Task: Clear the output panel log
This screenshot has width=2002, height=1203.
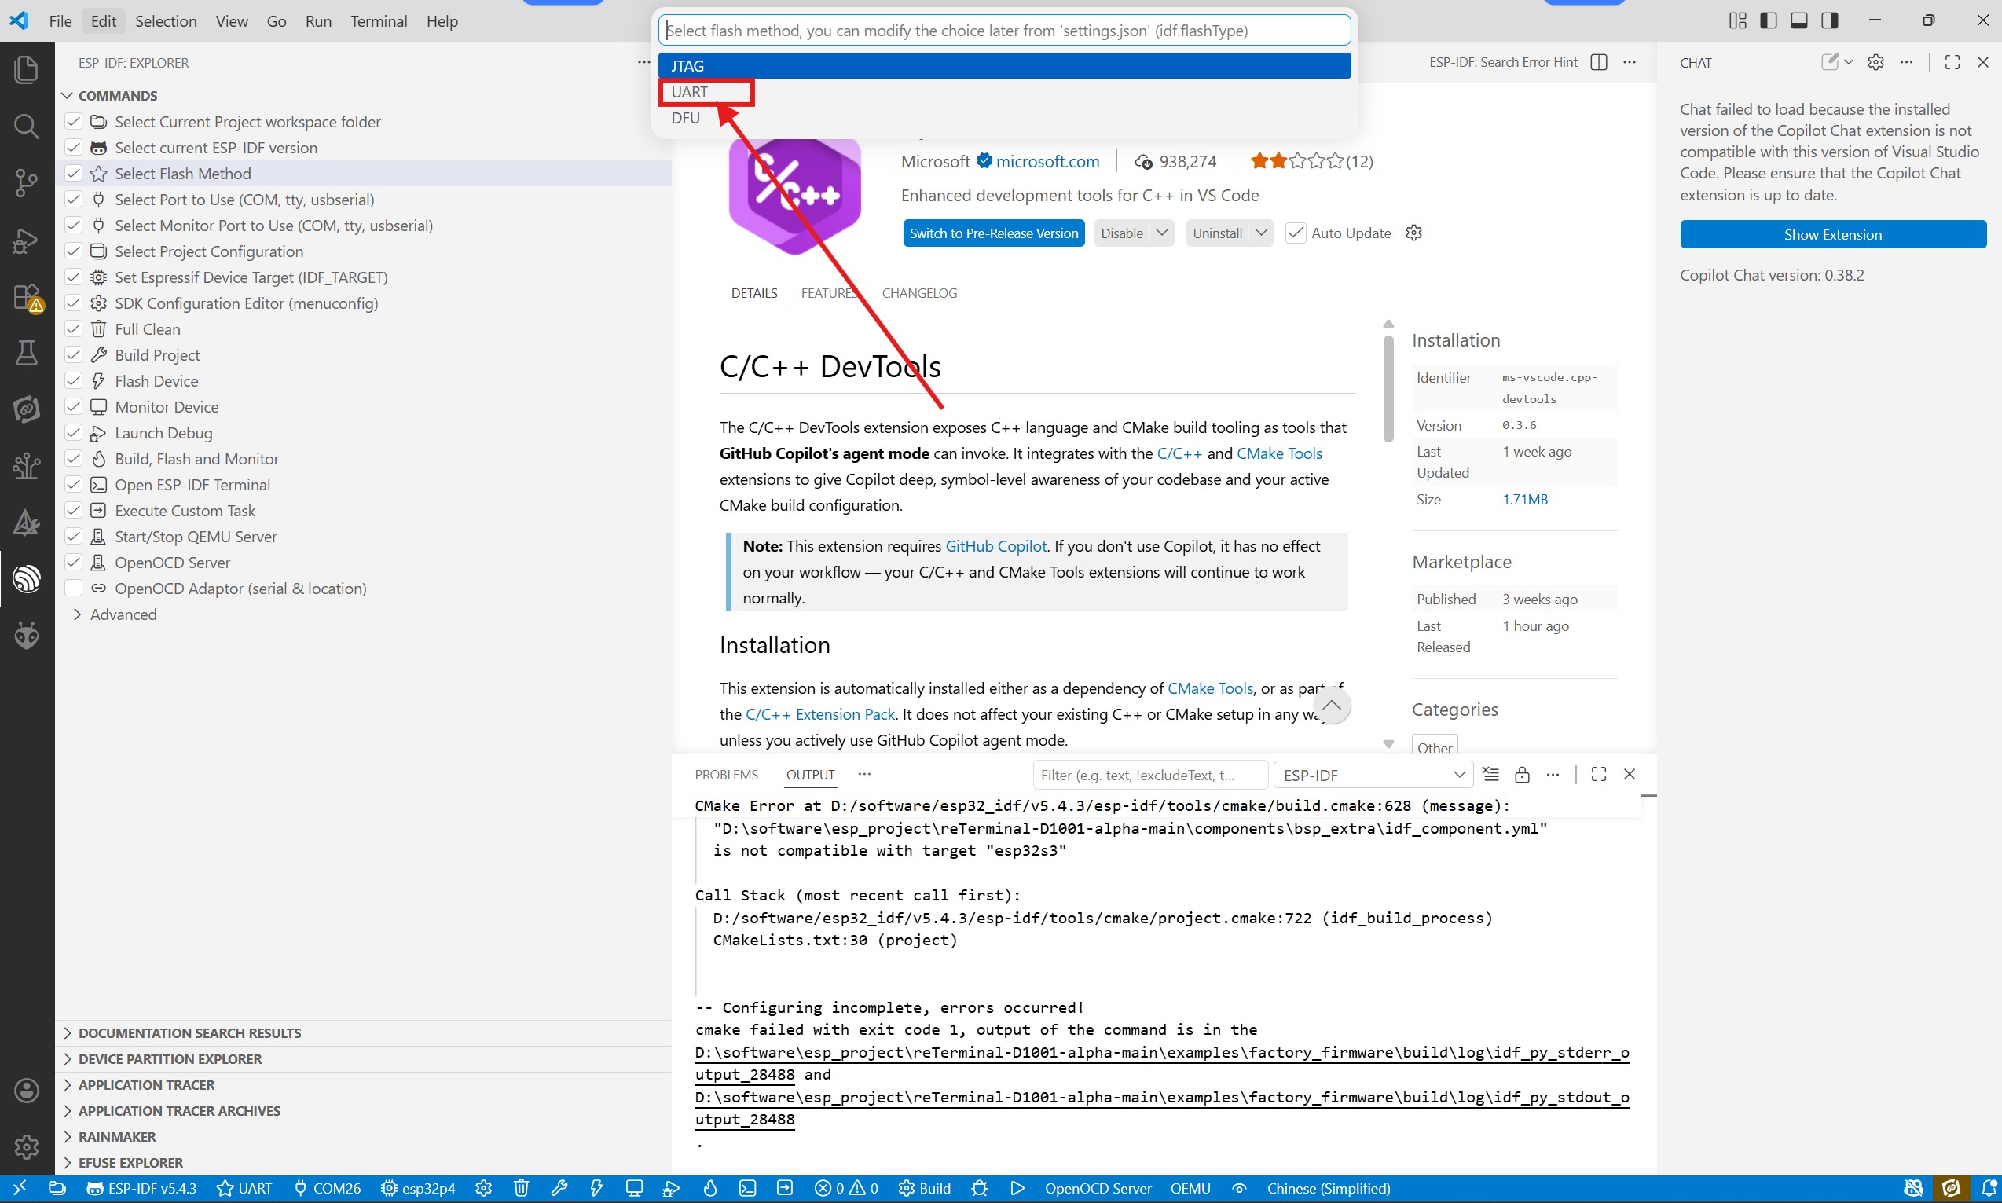Action: 1490,774
